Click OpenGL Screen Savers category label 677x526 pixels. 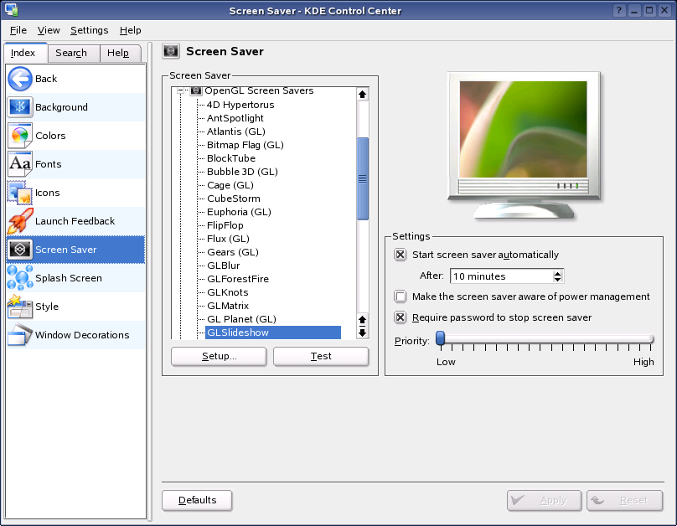(259, 90)
